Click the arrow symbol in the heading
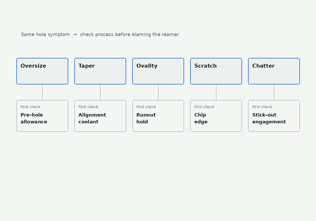The image size is (316, 221). (75, 34)
